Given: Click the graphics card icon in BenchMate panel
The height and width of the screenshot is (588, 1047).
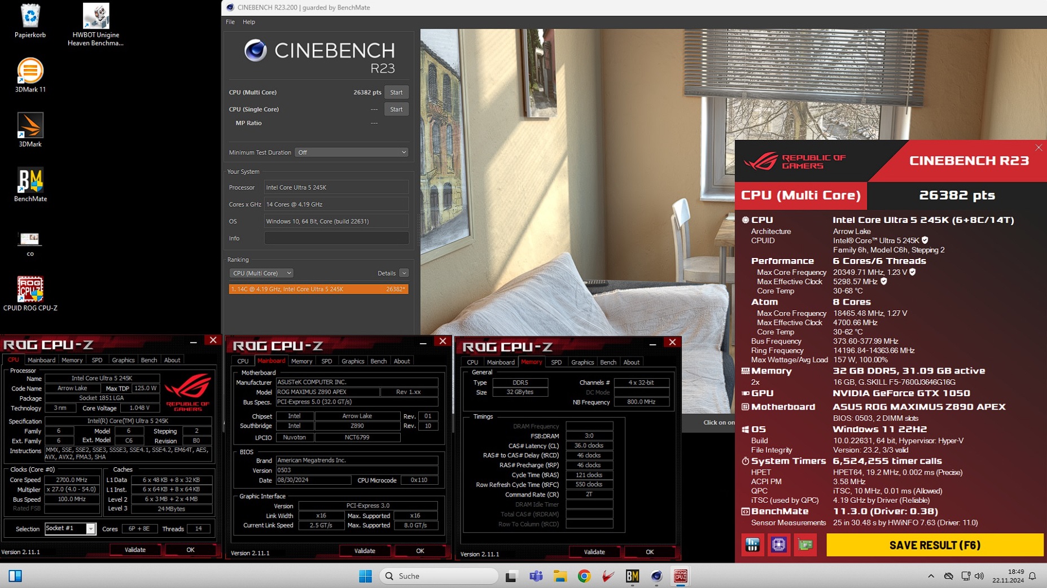Looking at the screenshot, I should click(805, 545).
